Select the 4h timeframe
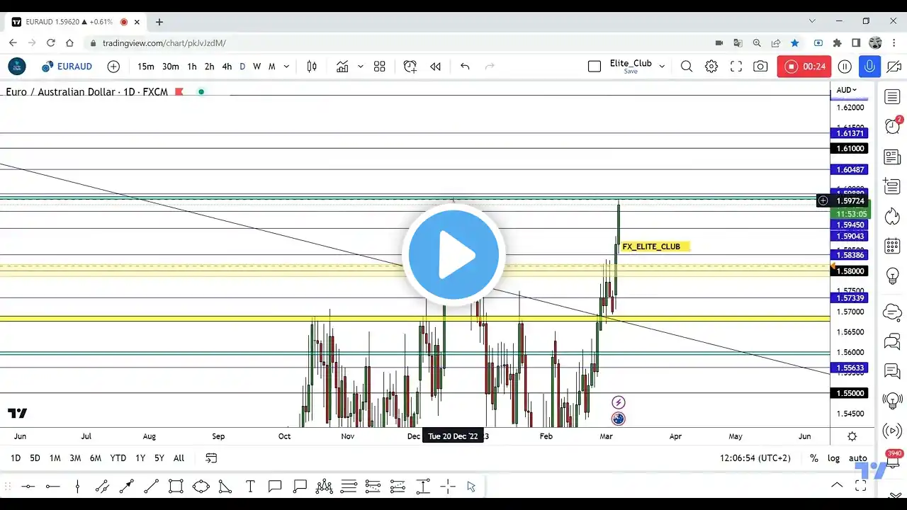This screenshot has width=907, height=510. tap(227, 67)
